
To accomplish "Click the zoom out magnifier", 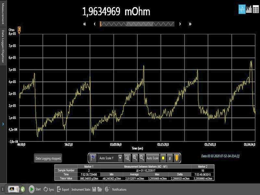I will [142, 158].
